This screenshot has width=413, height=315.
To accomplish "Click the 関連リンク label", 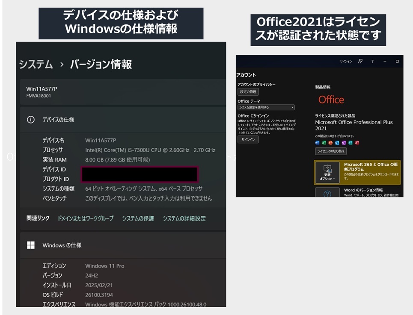I will pos(38,218).
